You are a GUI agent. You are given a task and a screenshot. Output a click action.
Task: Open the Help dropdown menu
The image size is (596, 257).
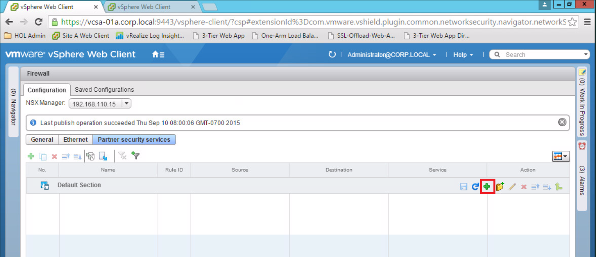463,55
